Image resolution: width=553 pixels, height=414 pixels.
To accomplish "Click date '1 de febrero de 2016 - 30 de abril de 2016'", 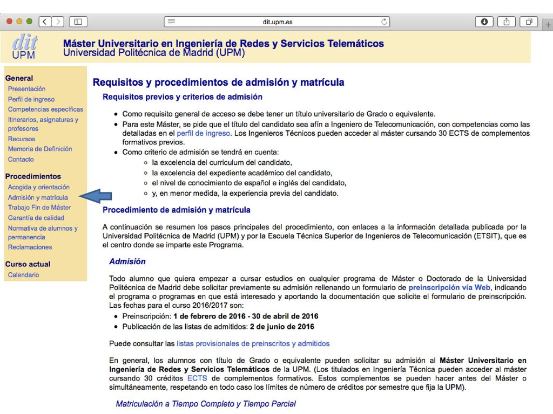I will point(246,316).
